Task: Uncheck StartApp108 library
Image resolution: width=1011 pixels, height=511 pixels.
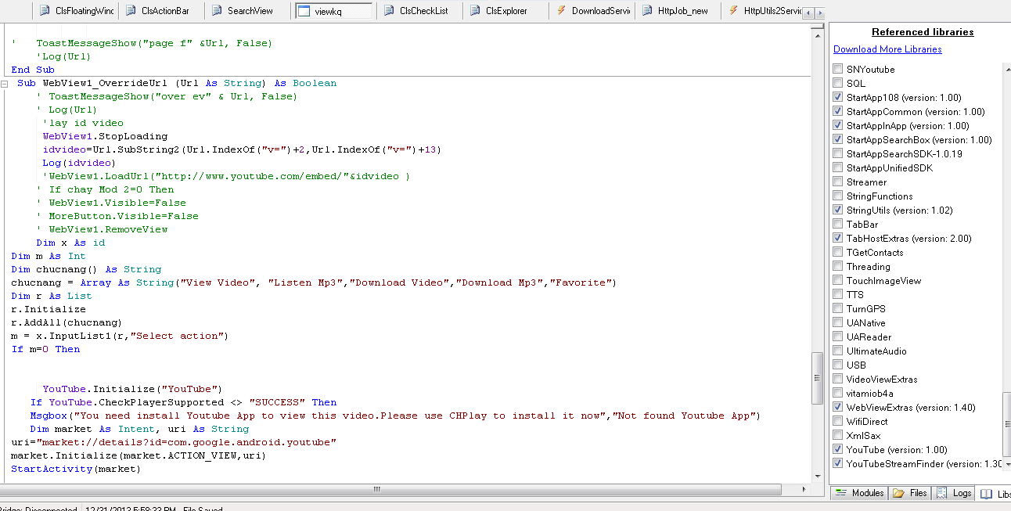Action: (x=838, y=97)
